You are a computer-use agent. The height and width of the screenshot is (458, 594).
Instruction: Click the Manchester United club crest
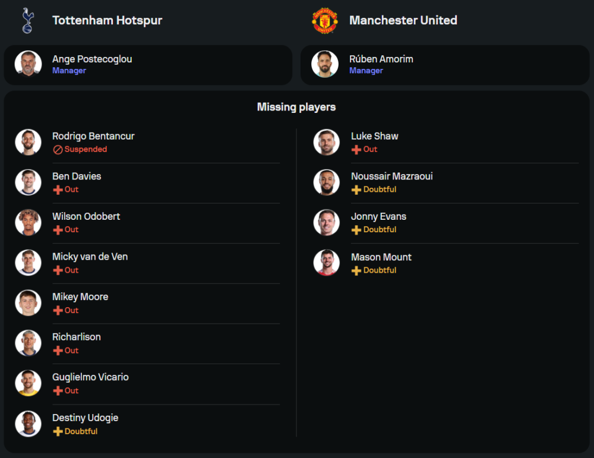tap(325, 20)
